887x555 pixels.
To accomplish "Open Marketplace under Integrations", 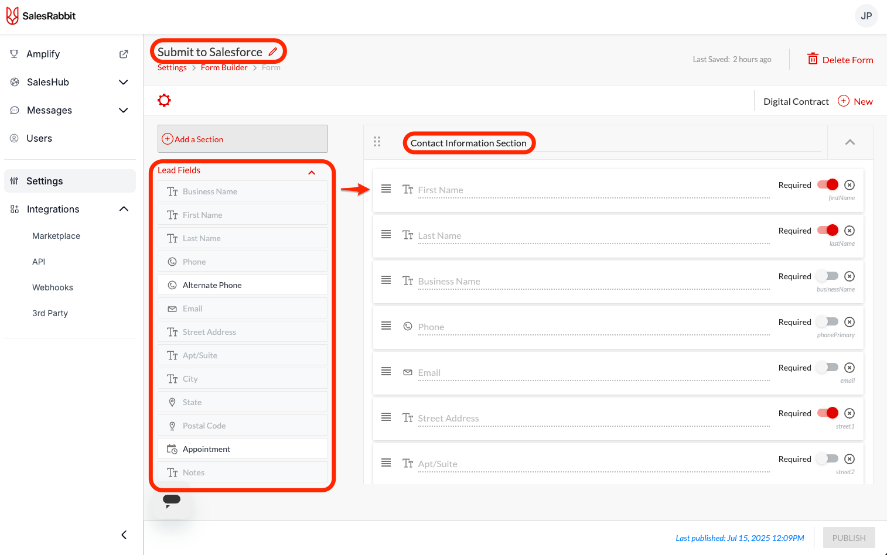I will coord(56,236).
